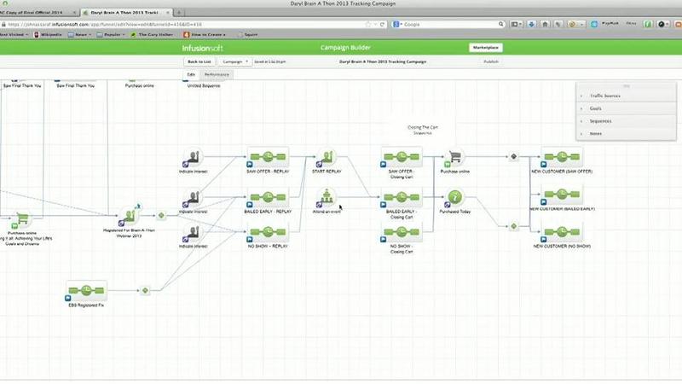This screenshot has width=682, height=384.
Task: Open the Wikipedia bookmark
Action: coord(48,34)
